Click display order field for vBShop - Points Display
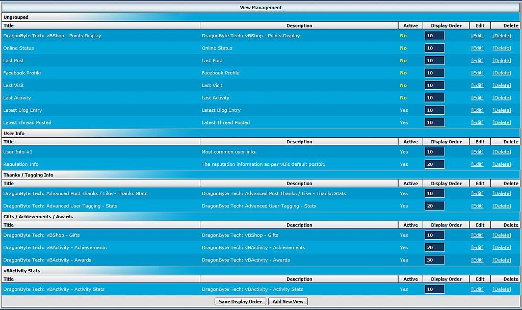The height and width of the screenshot is (310, 522). point(434,36)
